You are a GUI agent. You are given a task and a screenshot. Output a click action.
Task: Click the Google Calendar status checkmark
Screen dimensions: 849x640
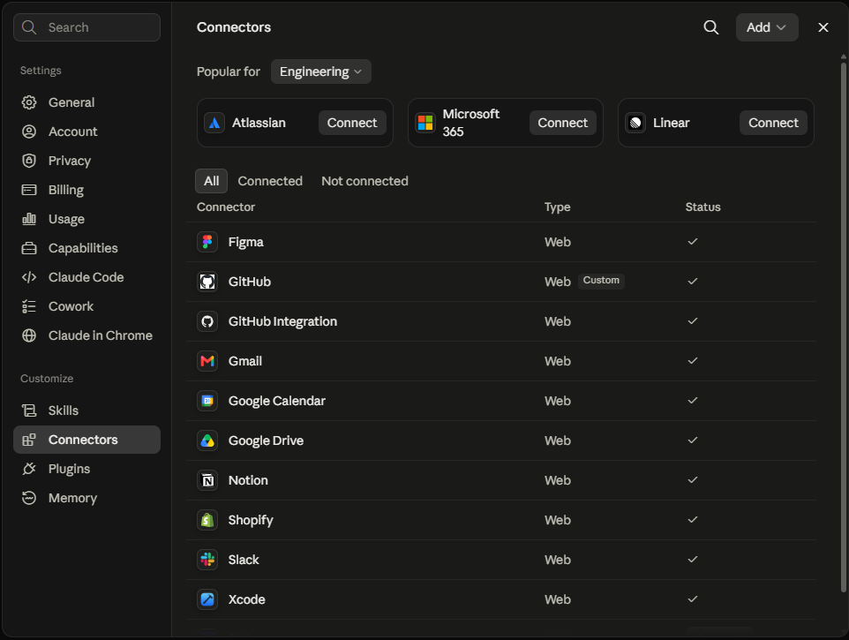point(693,401)
